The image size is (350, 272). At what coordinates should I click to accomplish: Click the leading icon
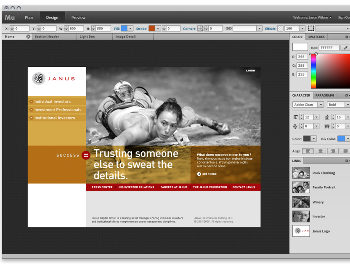point(327,117)
